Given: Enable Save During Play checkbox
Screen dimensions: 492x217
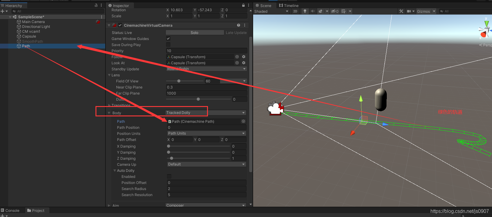Looking at the screenshot, I should pyautogui.click(x=168, y=45).
